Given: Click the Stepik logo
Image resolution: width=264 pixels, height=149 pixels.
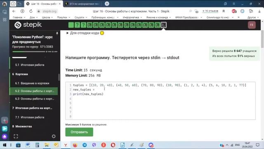Looking at the screenshot, I should coord(28,25).
